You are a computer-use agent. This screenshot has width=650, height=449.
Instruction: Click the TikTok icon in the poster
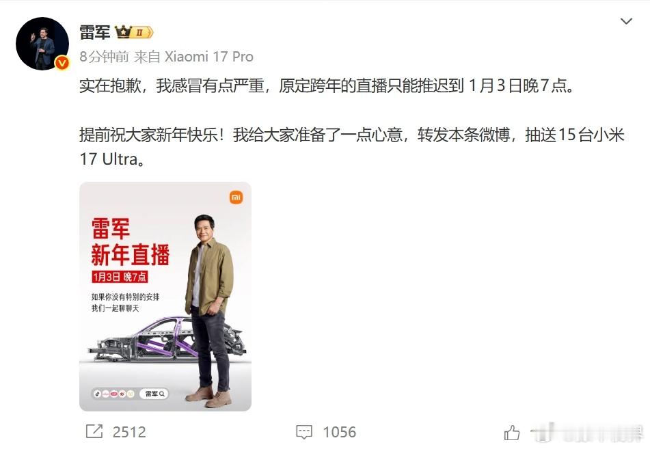98,394
